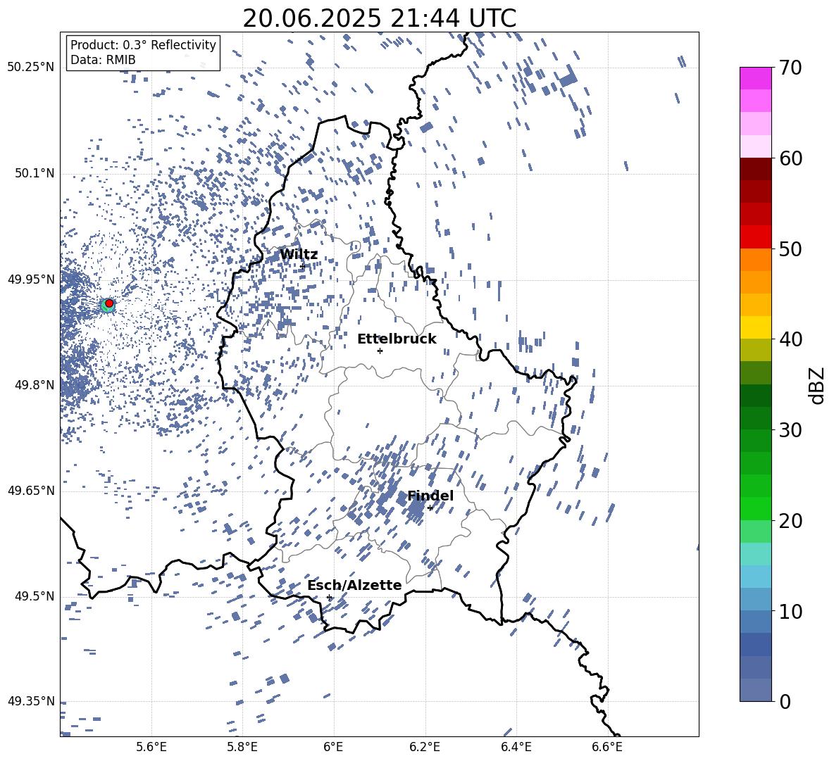Click the 49.5°N latitude label
This screenshot has width=834, height=761.
(35, 596)
